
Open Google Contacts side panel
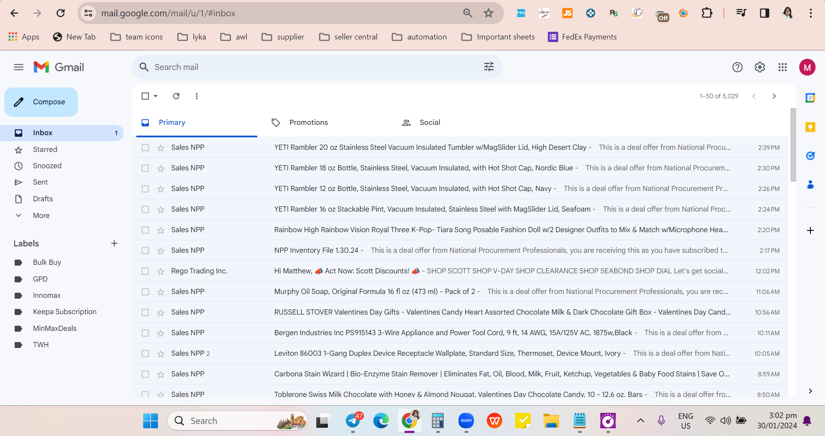click(x=810, y=185)
